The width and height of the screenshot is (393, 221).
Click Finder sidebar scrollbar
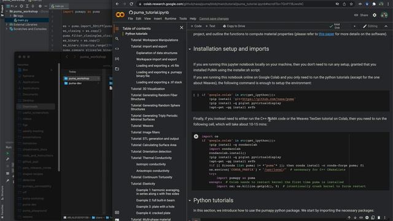59,118
